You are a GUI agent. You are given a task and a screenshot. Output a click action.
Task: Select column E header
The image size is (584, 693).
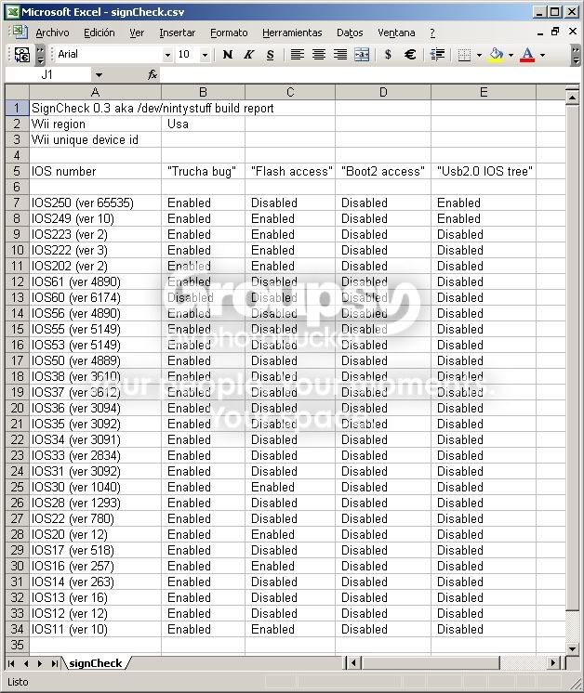click(484, 92)
